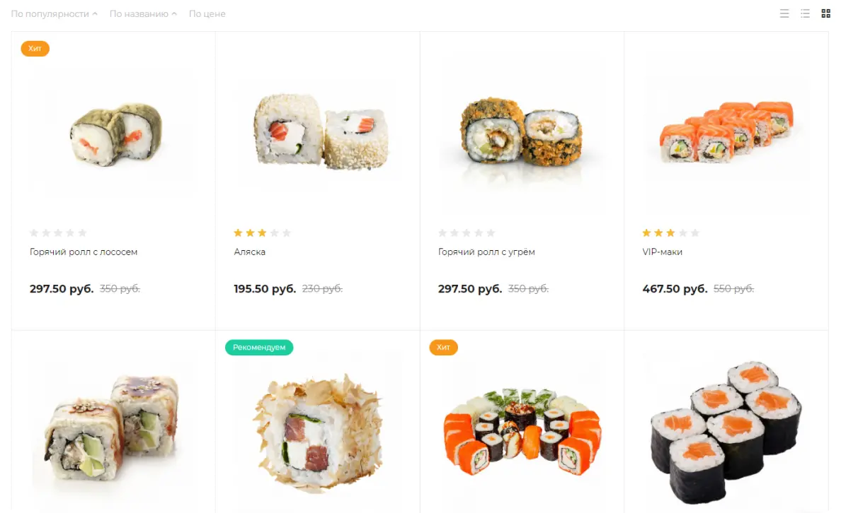Open the Горячий ролл с угрём title link

pyautogui.click(x=486, y=252)
